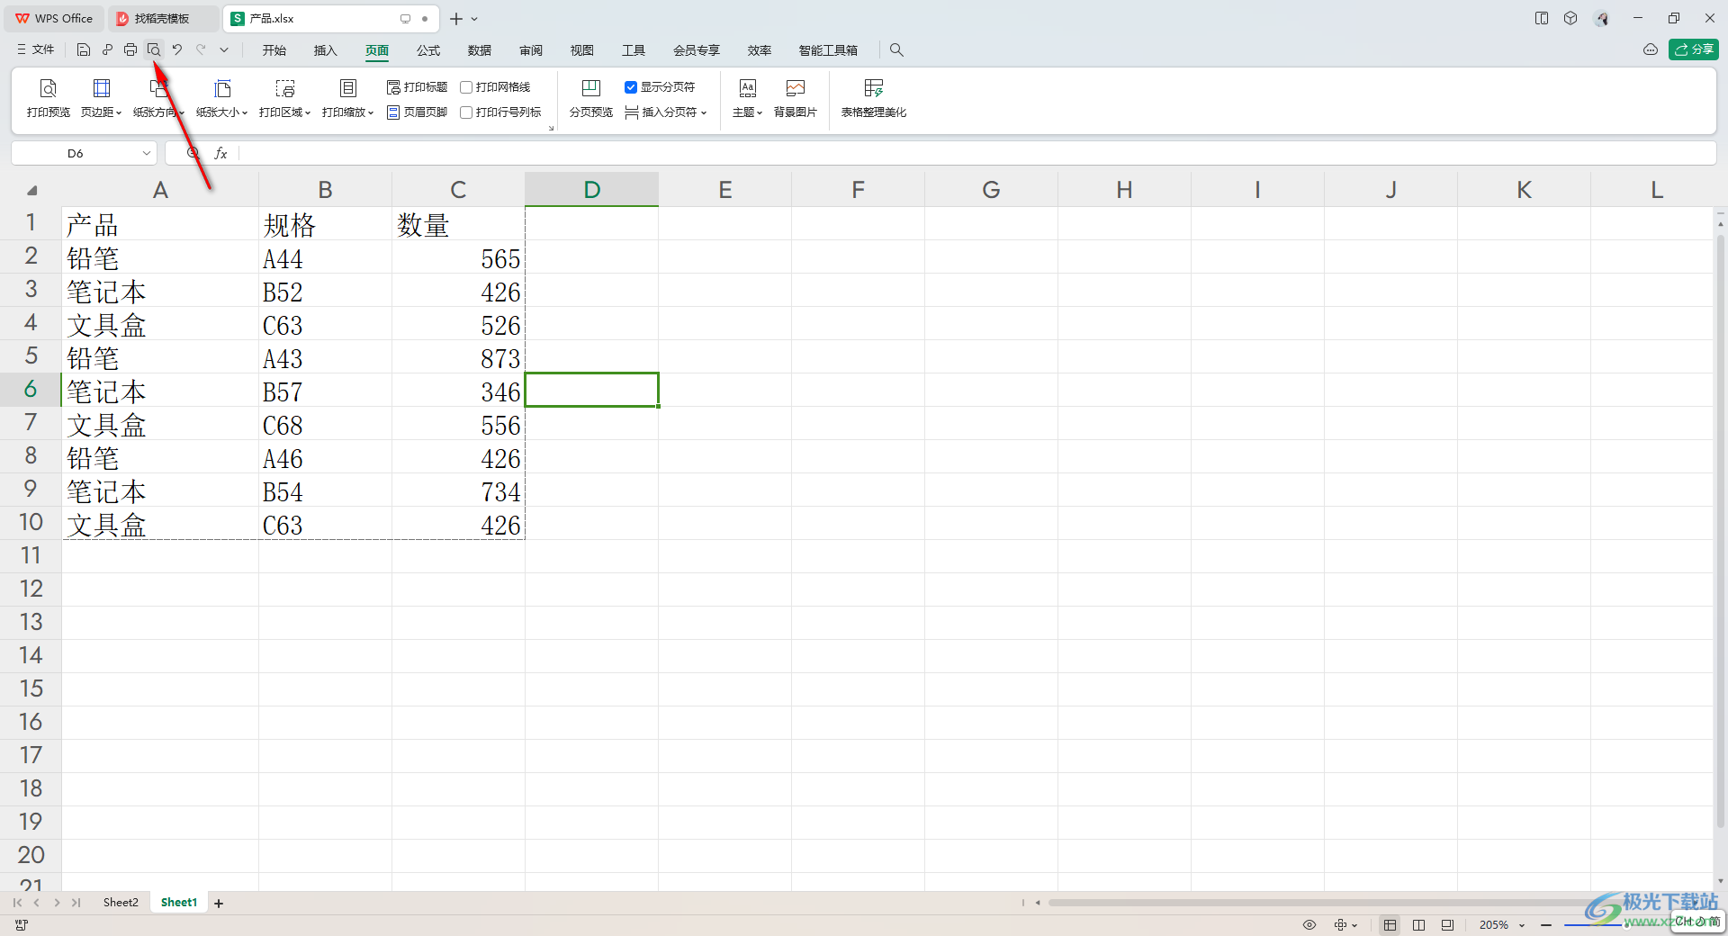Switch to page break view icon in status bar
This screenshot has height=936, width=1728.
click(x=1447, y=925)
